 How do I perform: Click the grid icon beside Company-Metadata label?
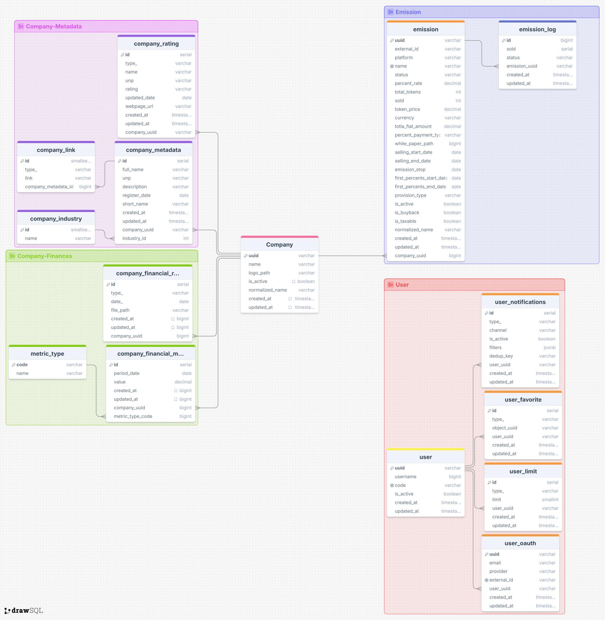(22, 26)
